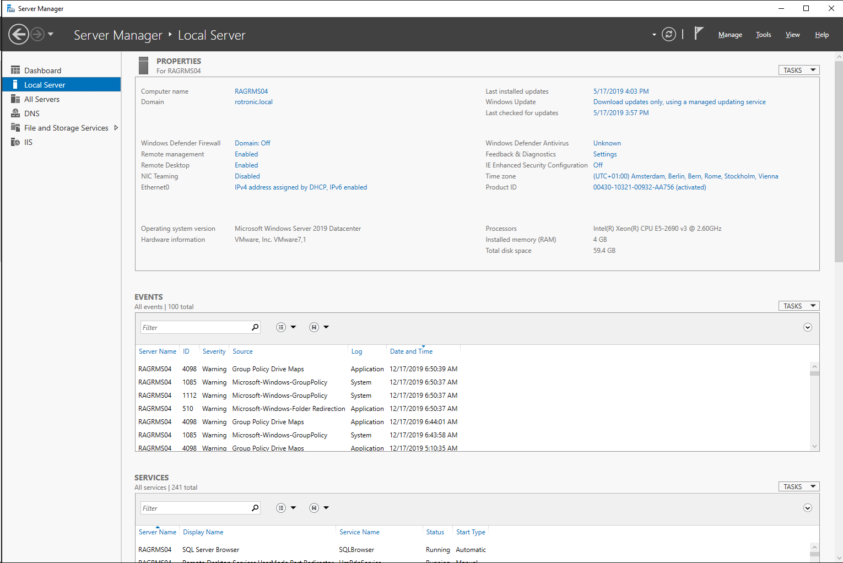Click the Properties server icon
The image size is (843, 563).
[x=144, y=66]
